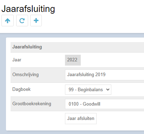This screenshot has width=144, height=134.
Task: Click the empty cell left of Jaar afsluiten
Action: tap(38, 119)
